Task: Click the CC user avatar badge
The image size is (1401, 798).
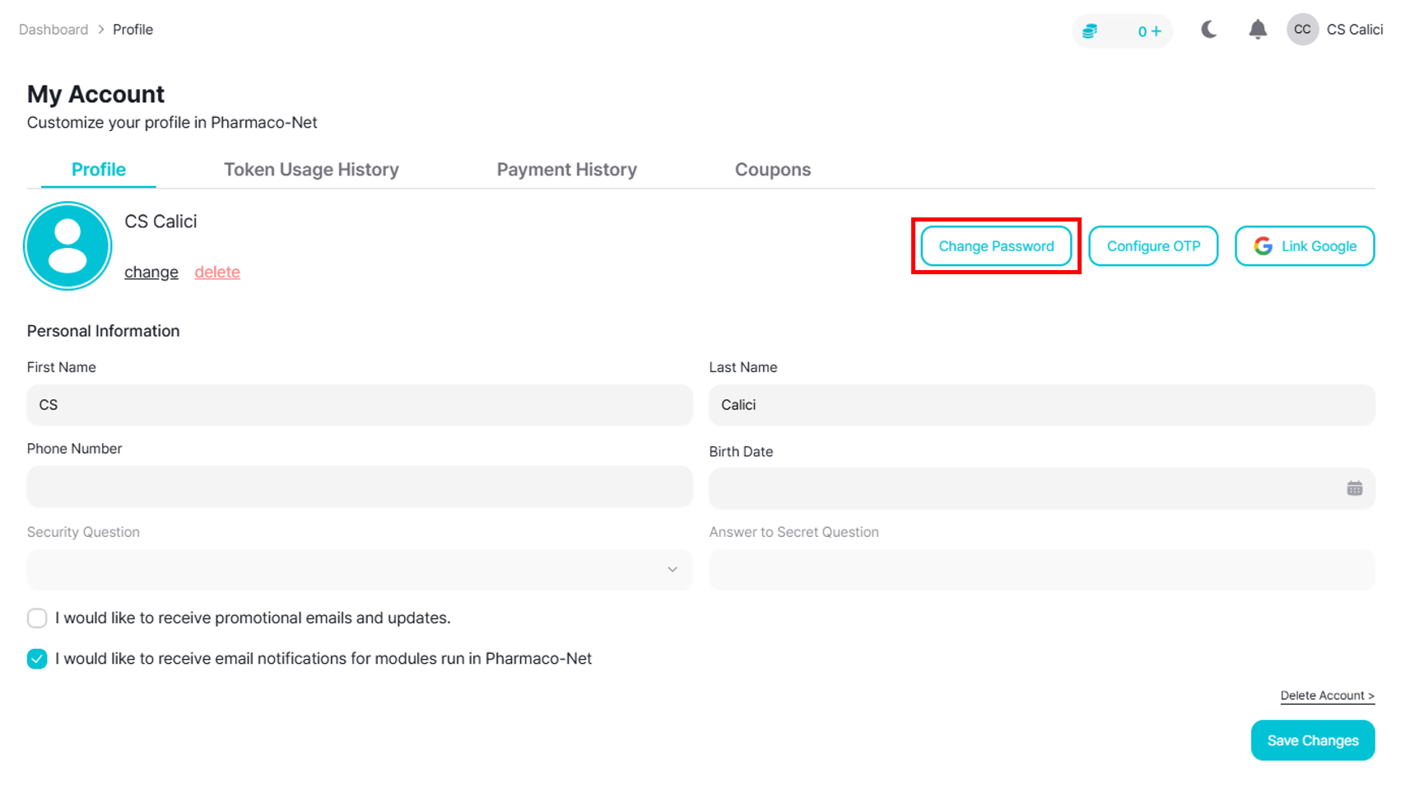Action: [1302, 30]
